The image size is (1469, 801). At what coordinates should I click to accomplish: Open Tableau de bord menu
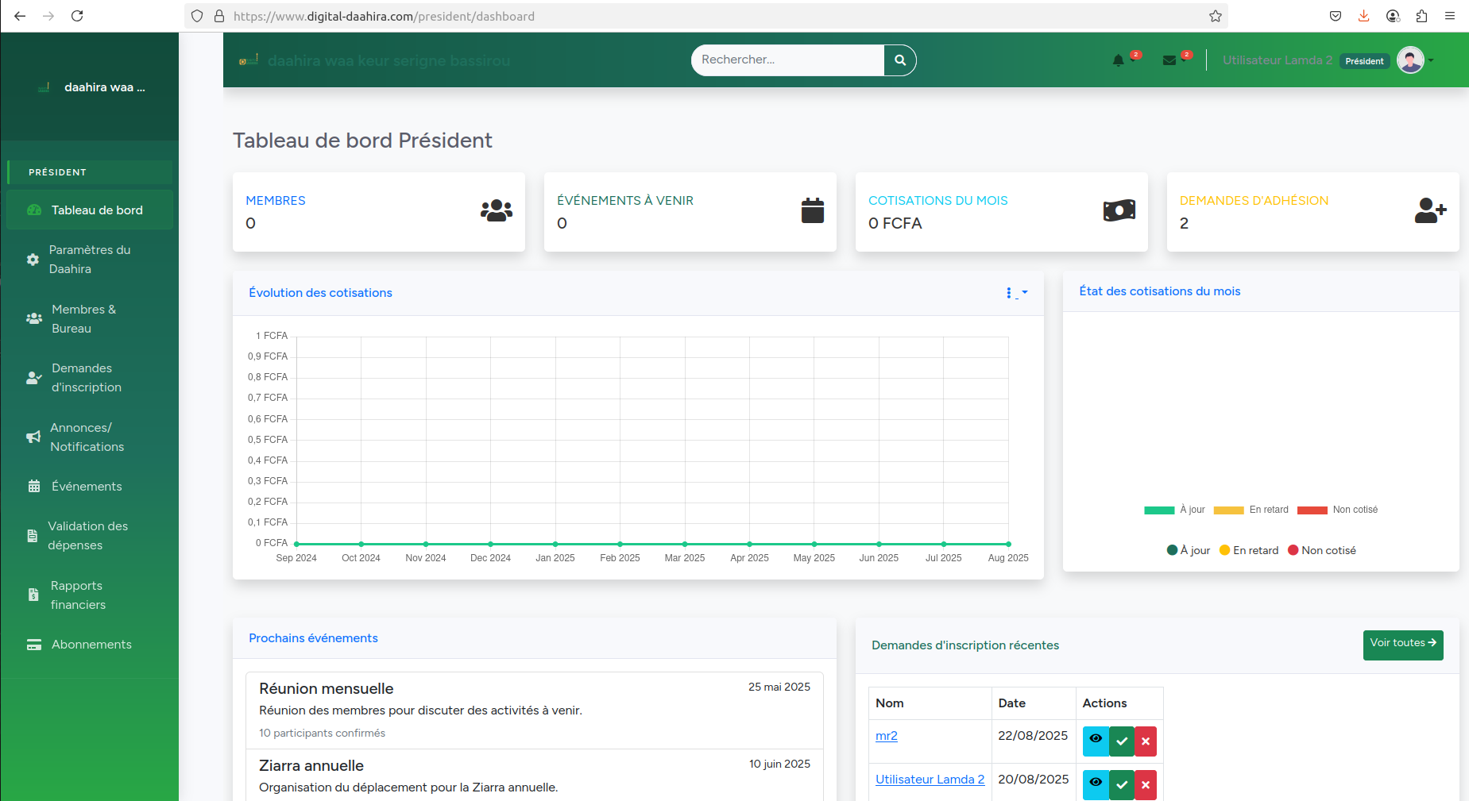[90, 210]
